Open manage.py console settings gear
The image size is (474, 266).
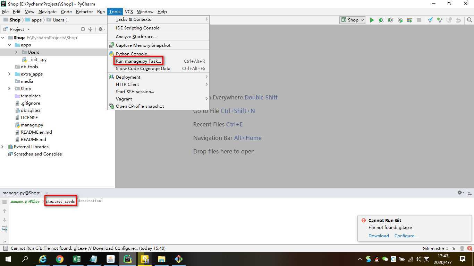click(x=460, y=193)
